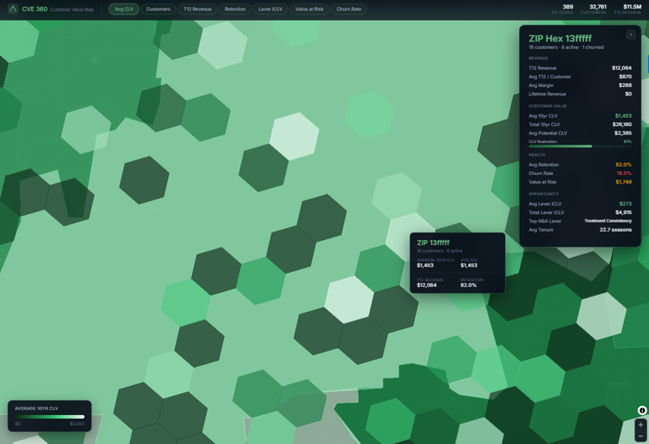The height and width of the screenshot is (444, 649).
Task: Click the CVE 360 logo icon
Action: 11,10
